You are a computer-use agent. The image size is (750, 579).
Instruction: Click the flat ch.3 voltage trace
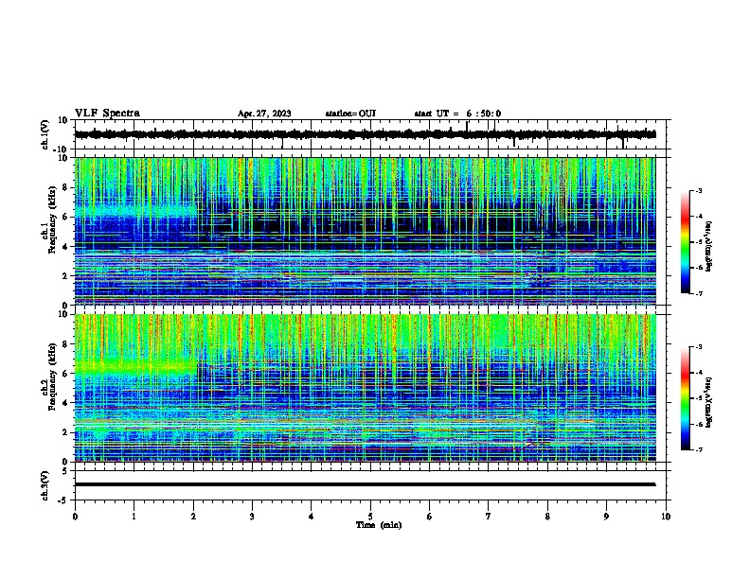[x=365, y=484]
